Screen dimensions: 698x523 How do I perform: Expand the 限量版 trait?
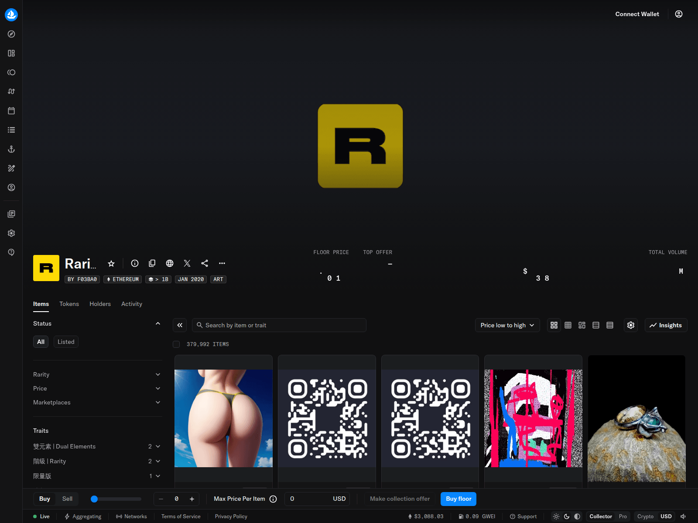tap(97, 476)
